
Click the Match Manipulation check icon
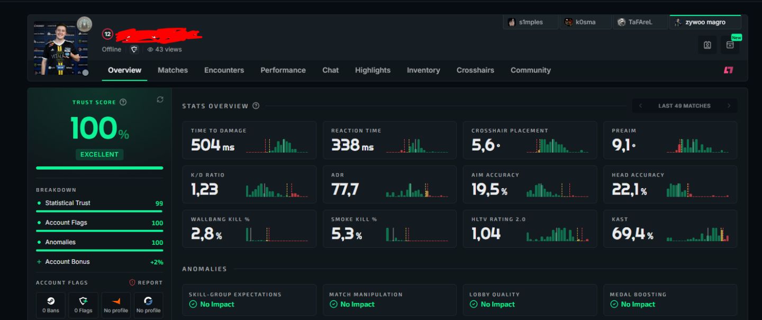pyautogui.click(x=333, y=304)
